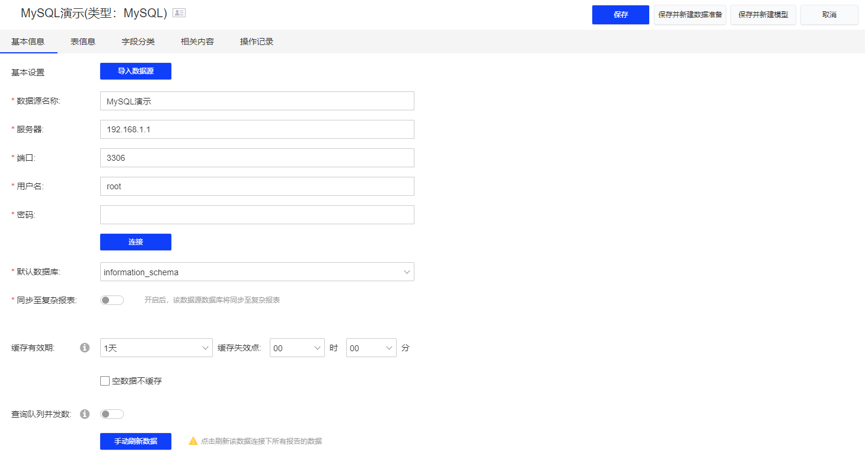Viewport: 865px width, 458px height.
Task: Enable the 查询队列并发数 switch
Action: click(x=112, y=414)
